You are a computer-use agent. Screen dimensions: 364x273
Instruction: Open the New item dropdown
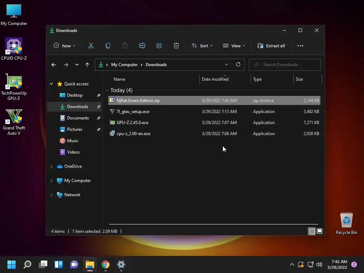(65, 46)
